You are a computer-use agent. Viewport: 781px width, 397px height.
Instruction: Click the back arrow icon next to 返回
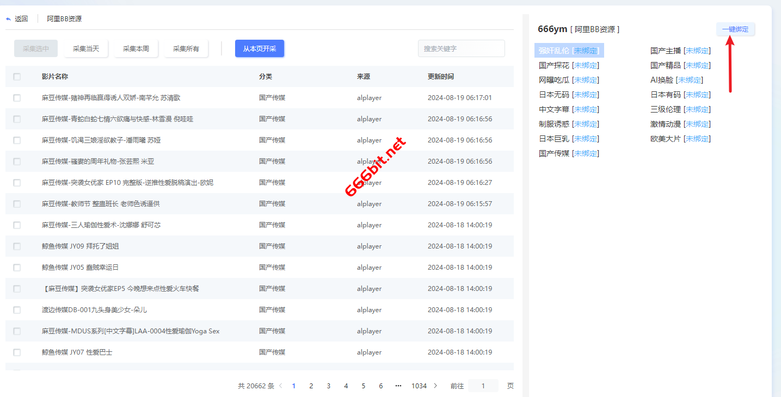tap(7, 18)
